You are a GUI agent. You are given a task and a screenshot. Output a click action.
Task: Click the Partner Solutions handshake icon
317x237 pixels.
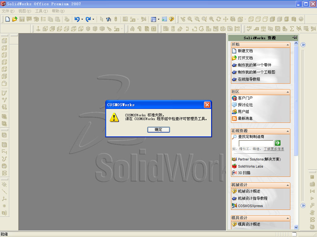(x=234, y=160)
